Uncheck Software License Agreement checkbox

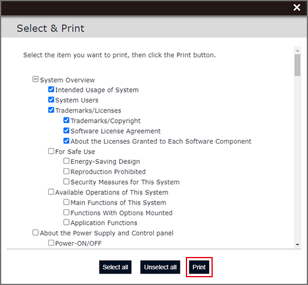66,131
